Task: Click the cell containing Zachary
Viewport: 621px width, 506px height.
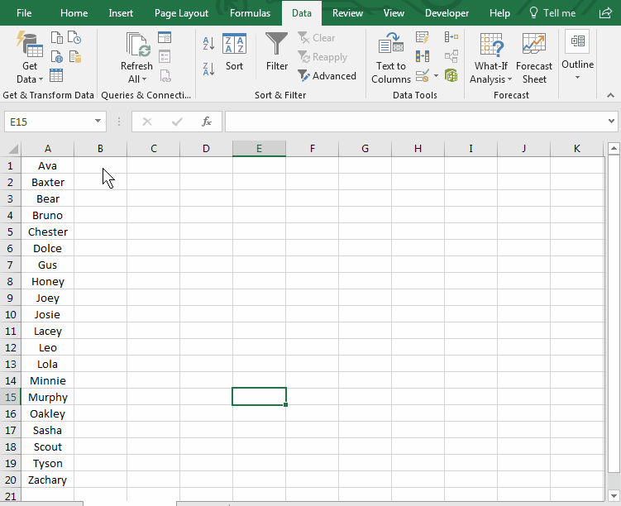Action: pos(47,480)
